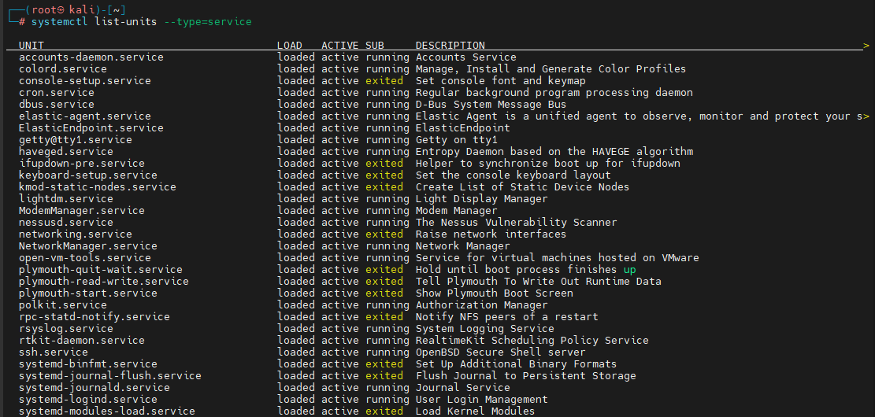875x417 pixels.
Task: Click 'Service for virtual machines hosted on VMware'
Action: 558,257
